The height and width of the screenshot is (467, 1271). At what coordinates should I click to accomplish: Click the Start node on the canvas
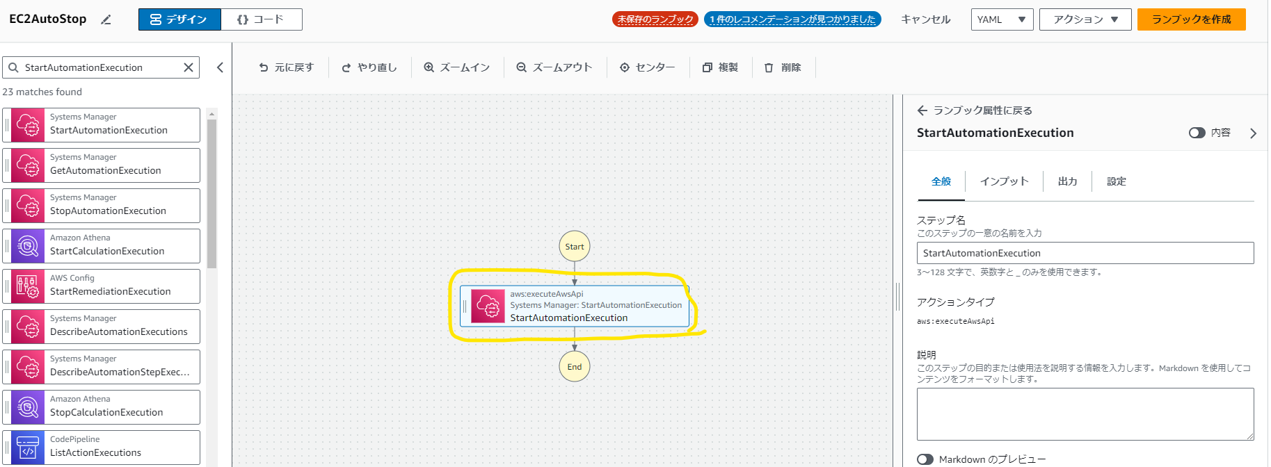tap(575, 247)
